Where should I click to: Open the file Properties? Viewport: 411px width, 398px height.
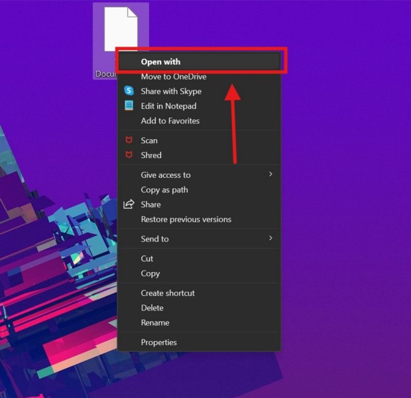click(x=158, y=342)
